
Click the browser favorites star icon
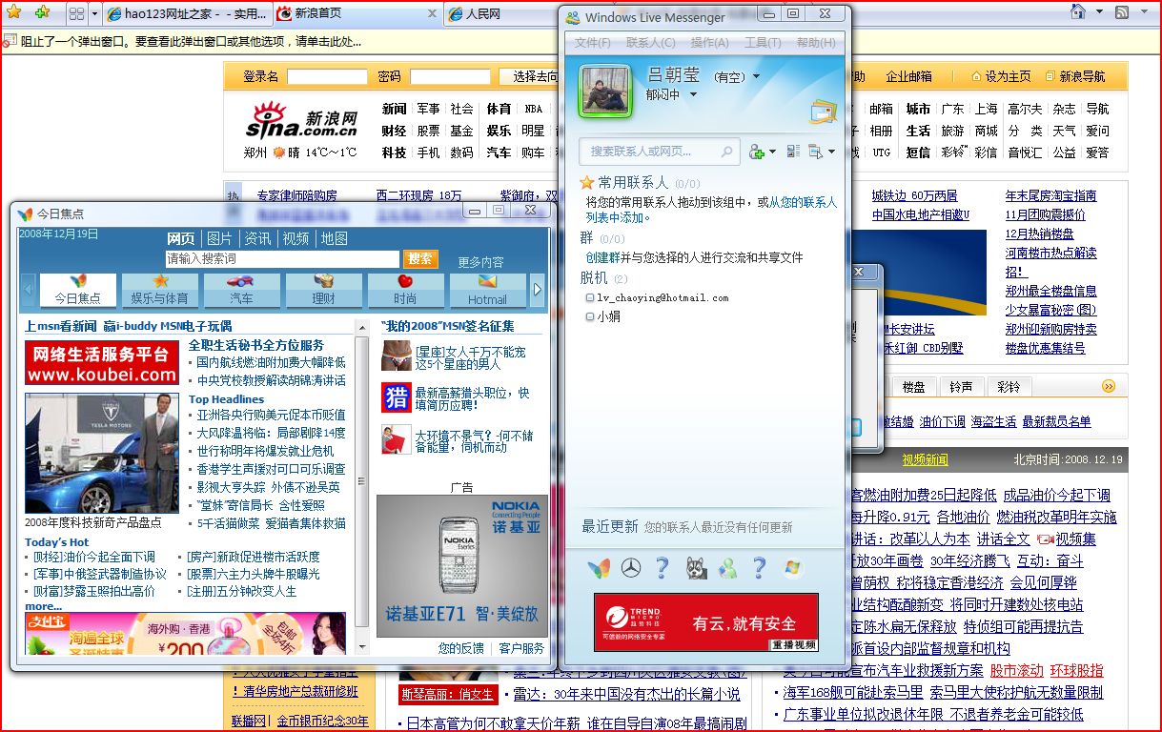tap(14, 12)
